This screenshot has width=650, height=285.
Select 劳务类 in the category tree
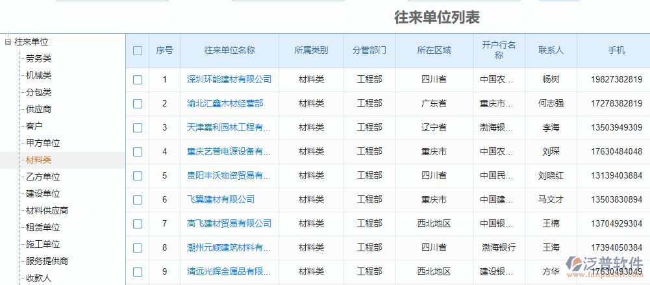39,58
